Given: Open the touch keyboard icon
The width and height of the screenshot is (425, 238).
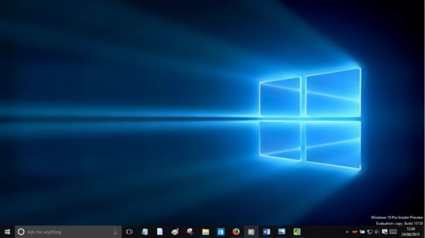Looking at the screenshot, I should coord(393,231).
